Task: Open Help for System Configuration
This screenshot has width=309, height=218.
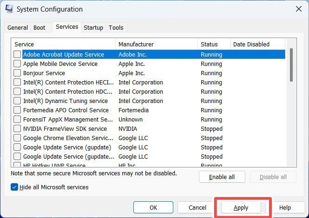Action: [x=285, y=207]
